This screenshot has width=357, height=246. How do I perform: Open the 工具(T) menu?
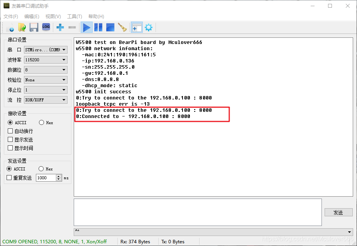[x=74, y=16]
